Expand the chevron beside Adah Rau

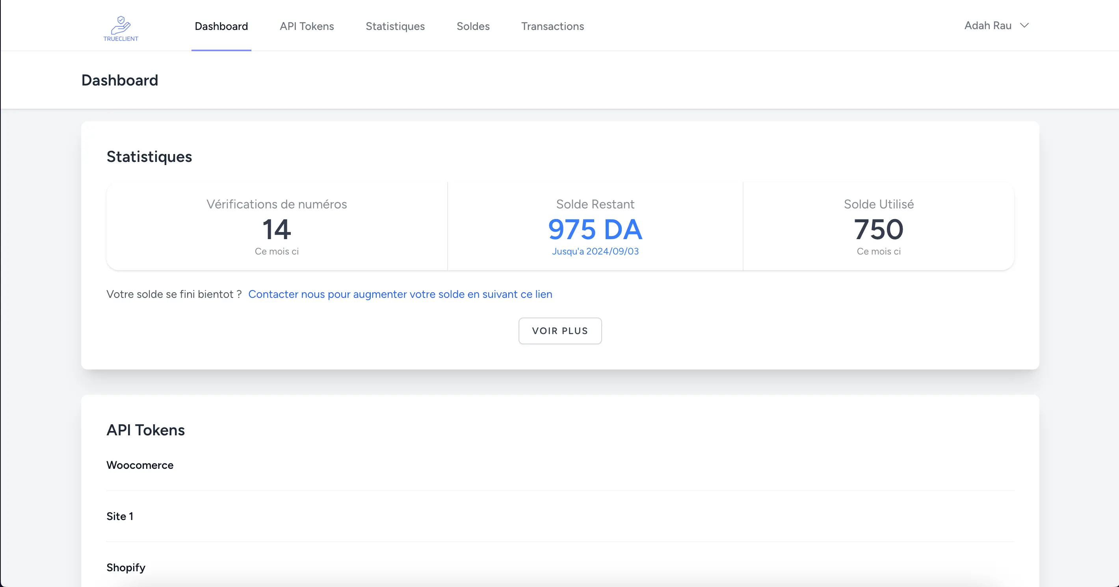click(x=1024, y=26)
